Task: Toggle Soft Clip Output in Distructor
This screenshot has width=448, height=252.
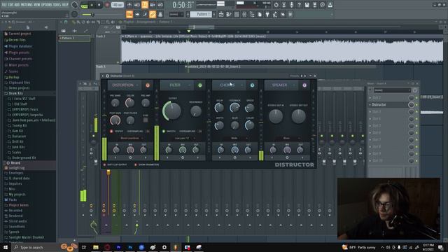Action: coord(104,165)
